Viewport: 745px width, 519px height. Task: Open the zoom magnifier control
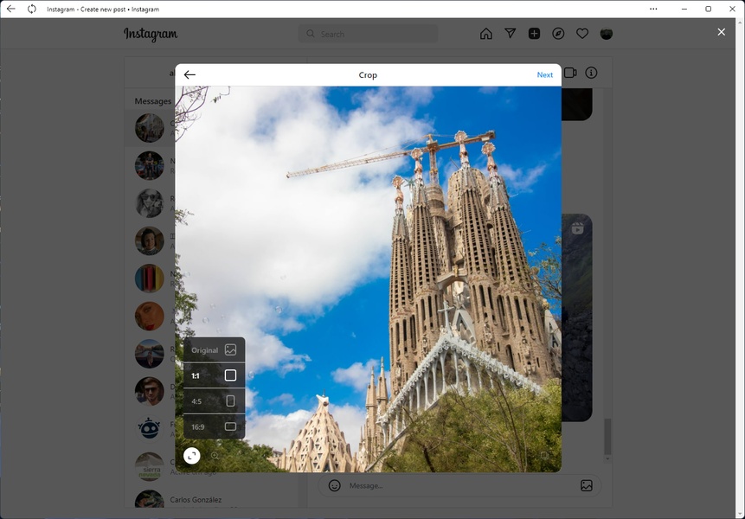[x=215, y=455]
